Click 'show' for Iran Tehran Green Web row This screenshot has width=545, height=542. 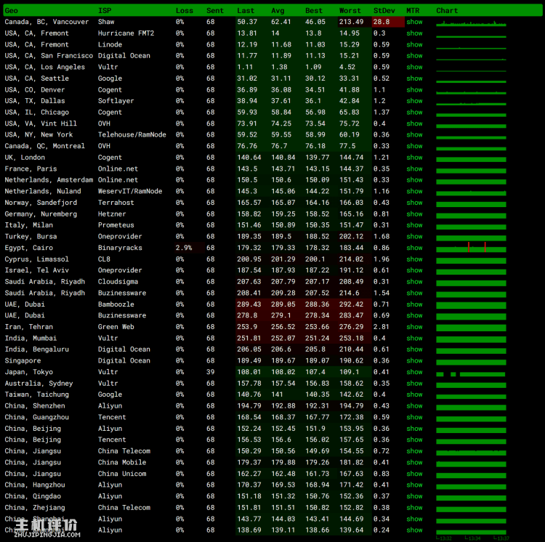(414, 327)
